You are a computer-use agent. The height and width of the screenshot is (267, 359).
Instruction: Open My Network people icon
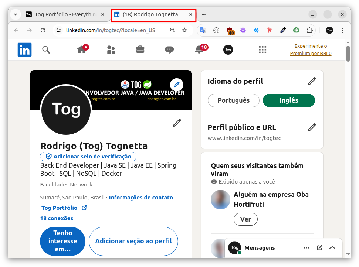(x=111, y=49)
